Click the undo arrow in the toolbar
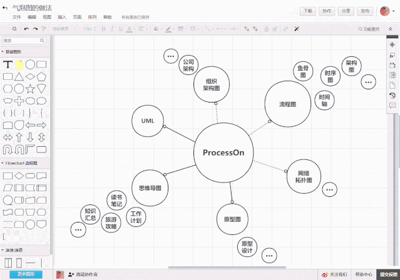 point(26,29)
